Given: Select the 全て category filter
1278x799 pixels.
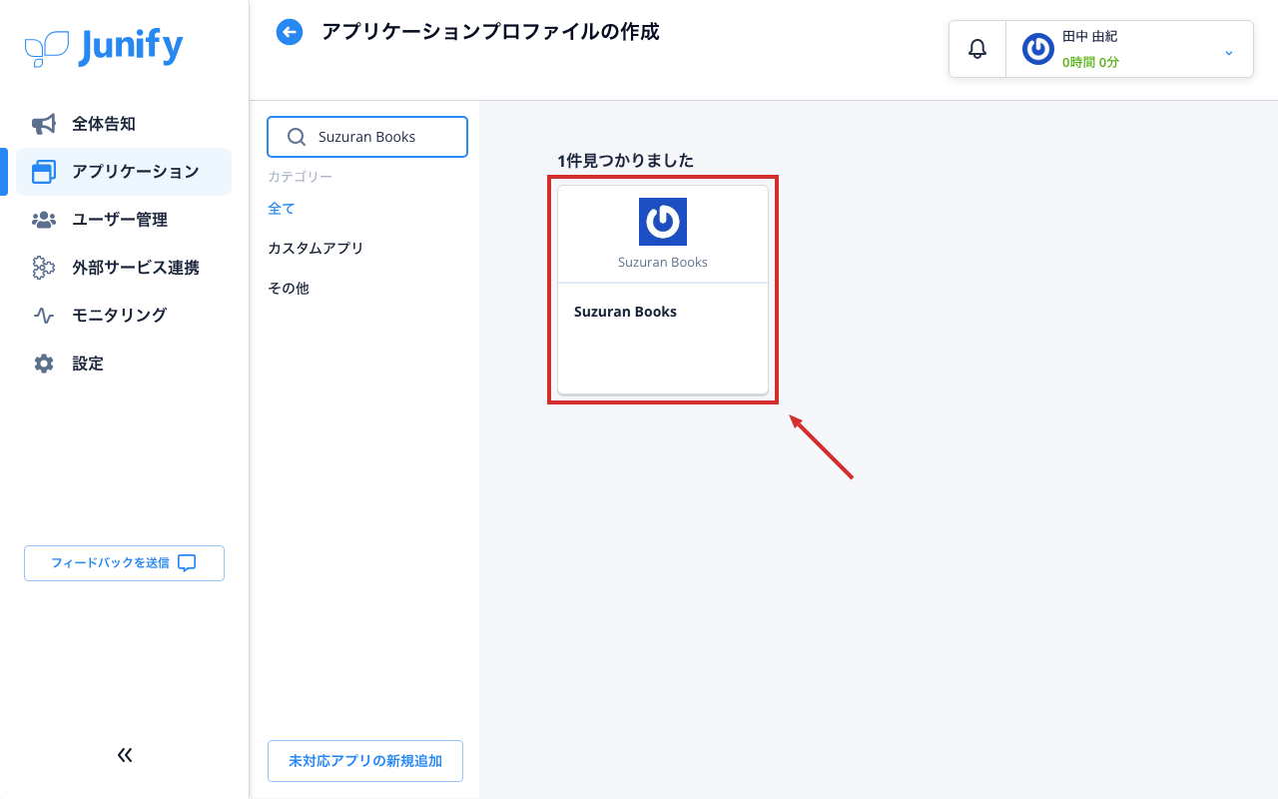Looking at the screenshot, I should 282,208.
